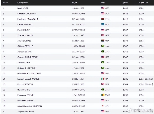View Trayvon BROMELL's profile

click(26, 111)
